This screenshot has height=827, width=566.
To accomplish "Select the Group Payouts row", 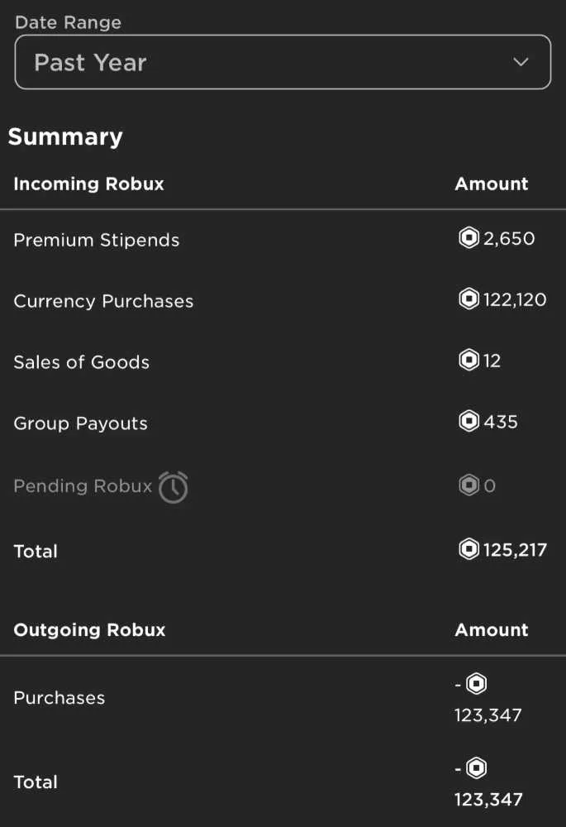I will click(283, 423).
